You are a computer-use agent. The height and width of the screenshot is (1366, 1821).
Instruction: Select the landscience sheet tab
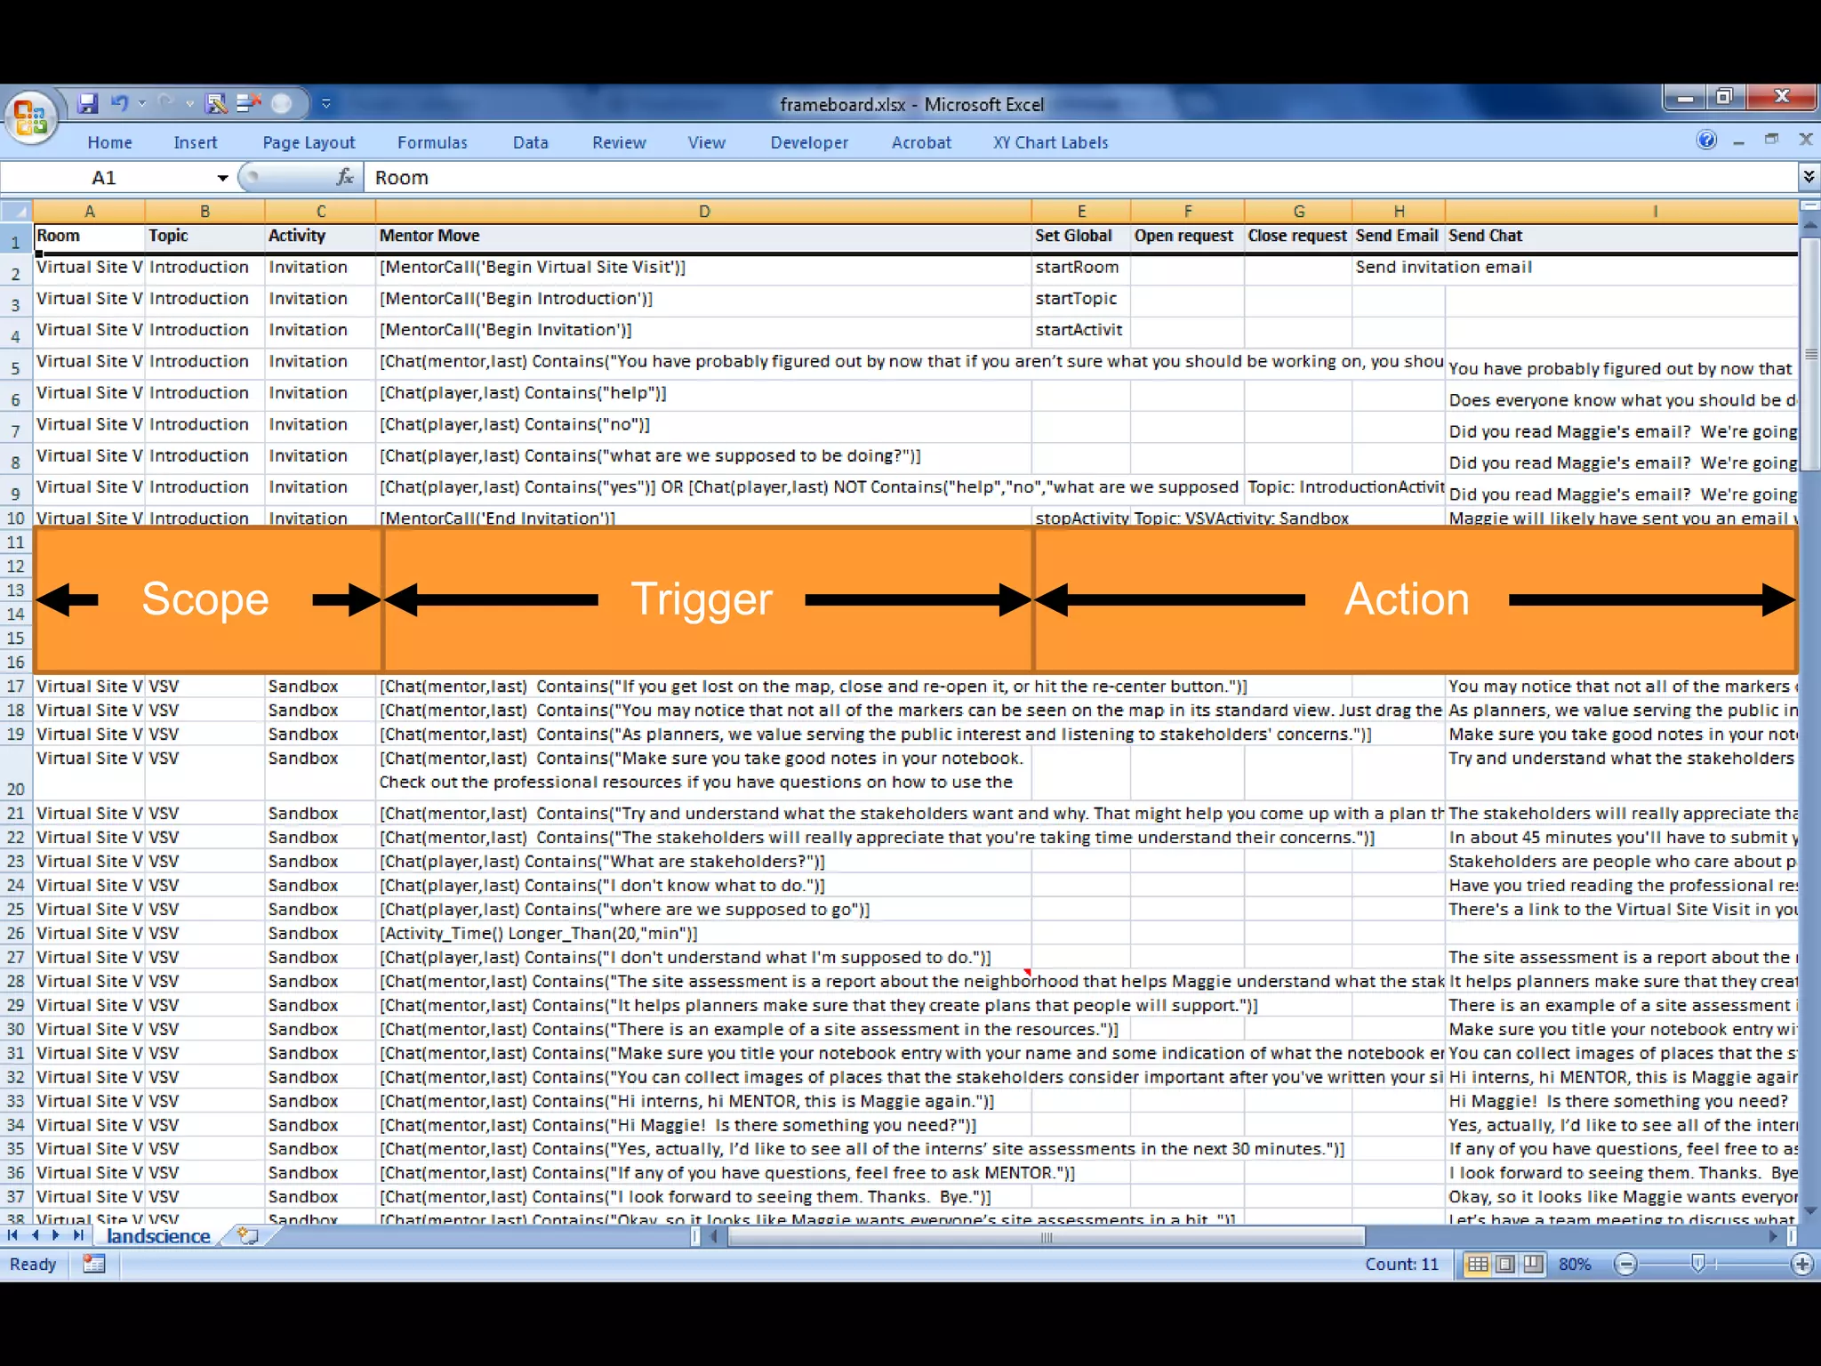(x=158, y=1236)
